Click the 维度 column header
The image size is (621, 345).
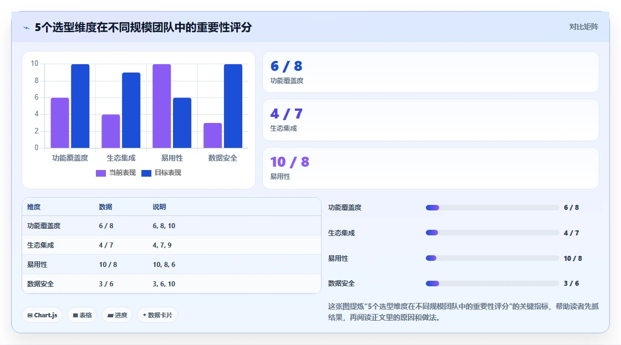coord(34,207)
